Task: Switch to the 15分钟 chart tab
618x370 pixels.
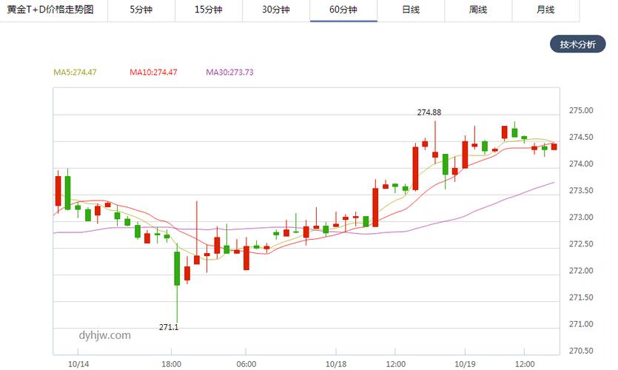Action: (208, 10)
